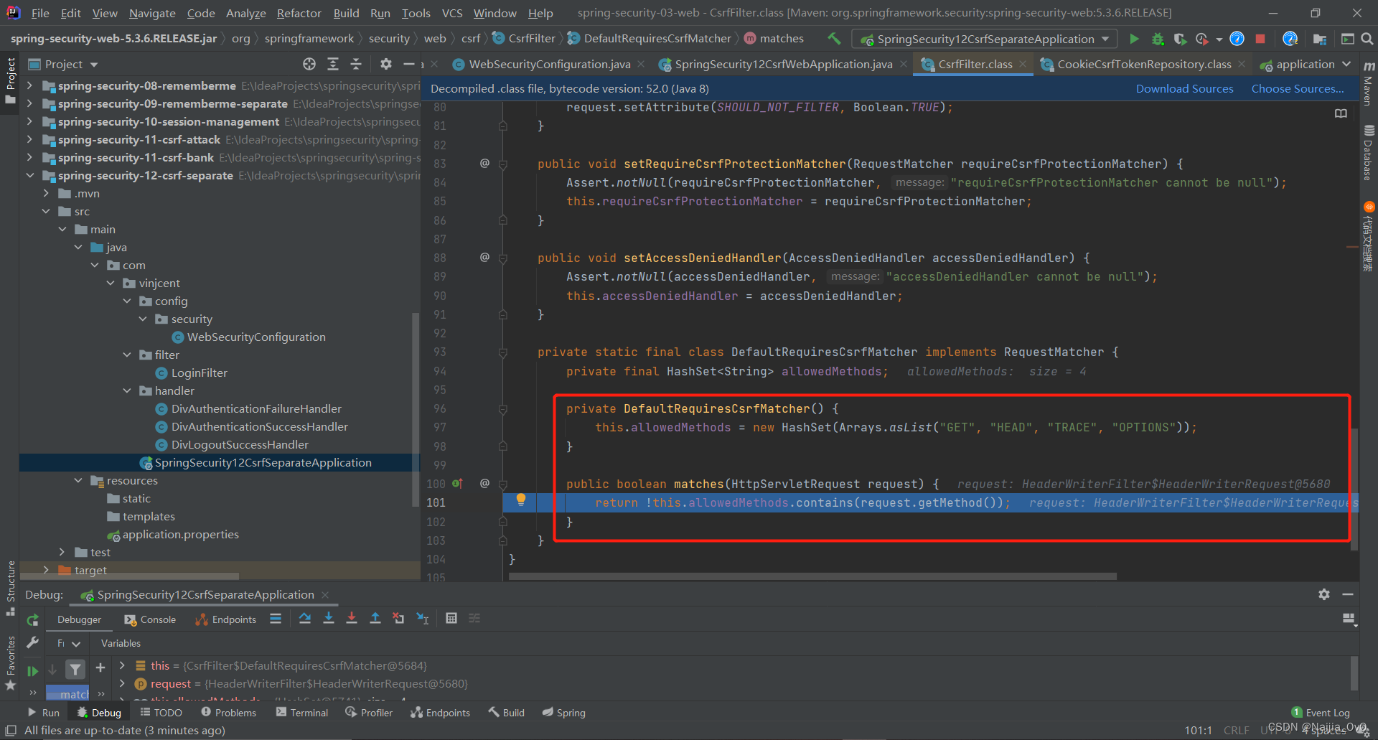Open Database side tool window

(x=1369, y=154)
